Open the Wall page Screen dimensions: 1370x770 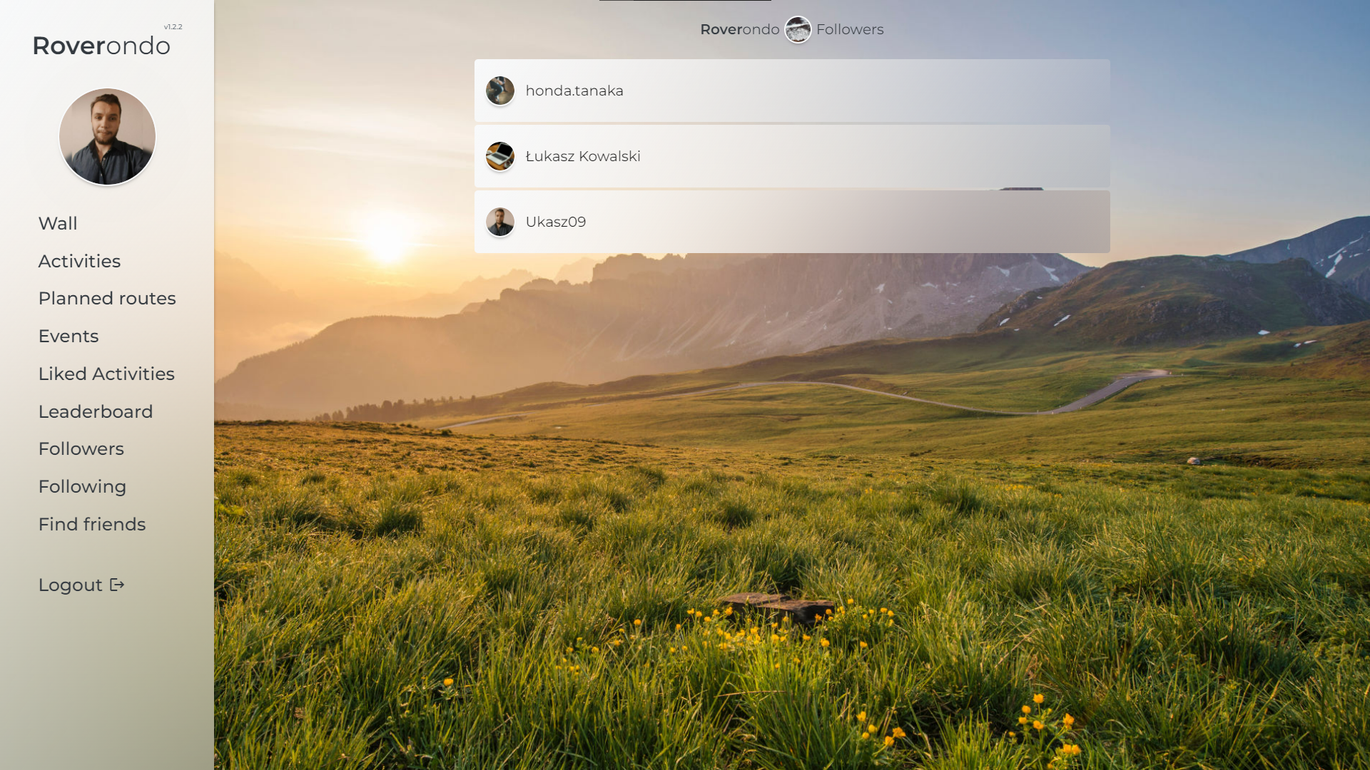(58, 224)
